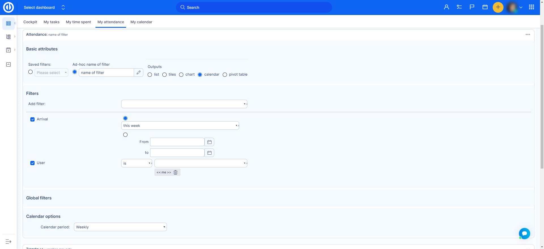Select the list output radio button

(150, 75)
